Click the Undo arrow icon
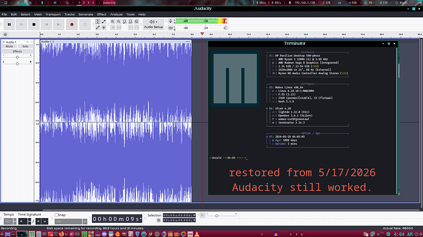423x237 pixels. pyautogui.click(x=131, y=28)
